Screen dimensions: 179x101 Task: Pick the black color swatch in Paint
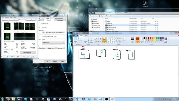144,38
